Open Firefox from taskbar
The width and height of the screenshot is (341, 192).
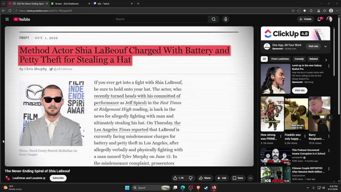[214, 188]
